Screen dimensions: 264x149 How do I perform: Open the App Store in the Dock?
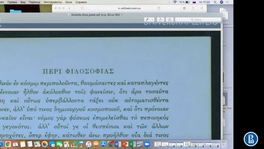tap(103, 144)
